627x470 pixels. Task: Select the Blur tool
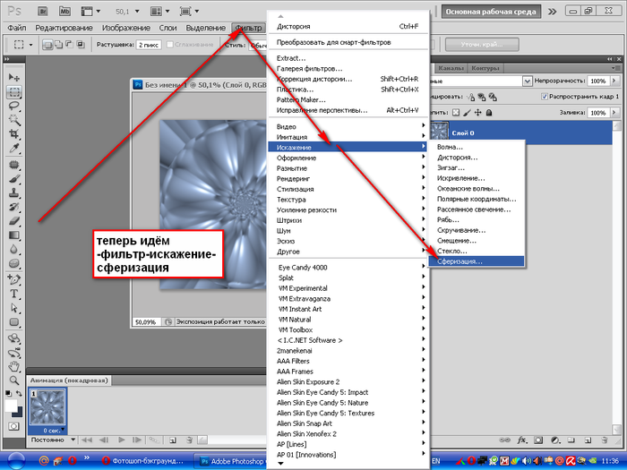point(14,250)
